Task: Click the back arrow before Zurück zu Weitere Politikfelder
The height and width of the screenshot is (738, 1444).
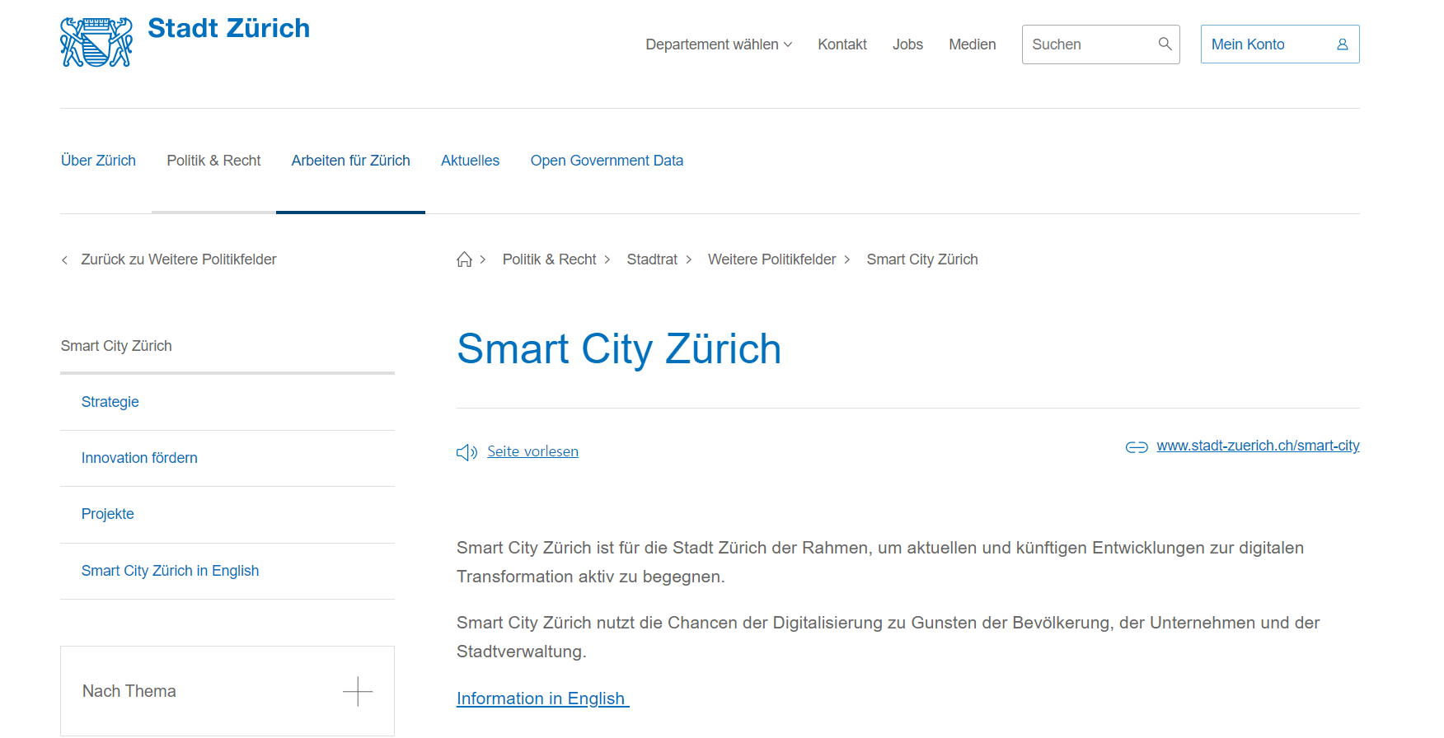Action: point(65,260)
